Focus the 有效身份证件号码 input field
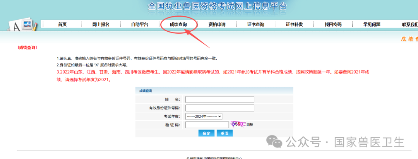 [x=220, y=108]
